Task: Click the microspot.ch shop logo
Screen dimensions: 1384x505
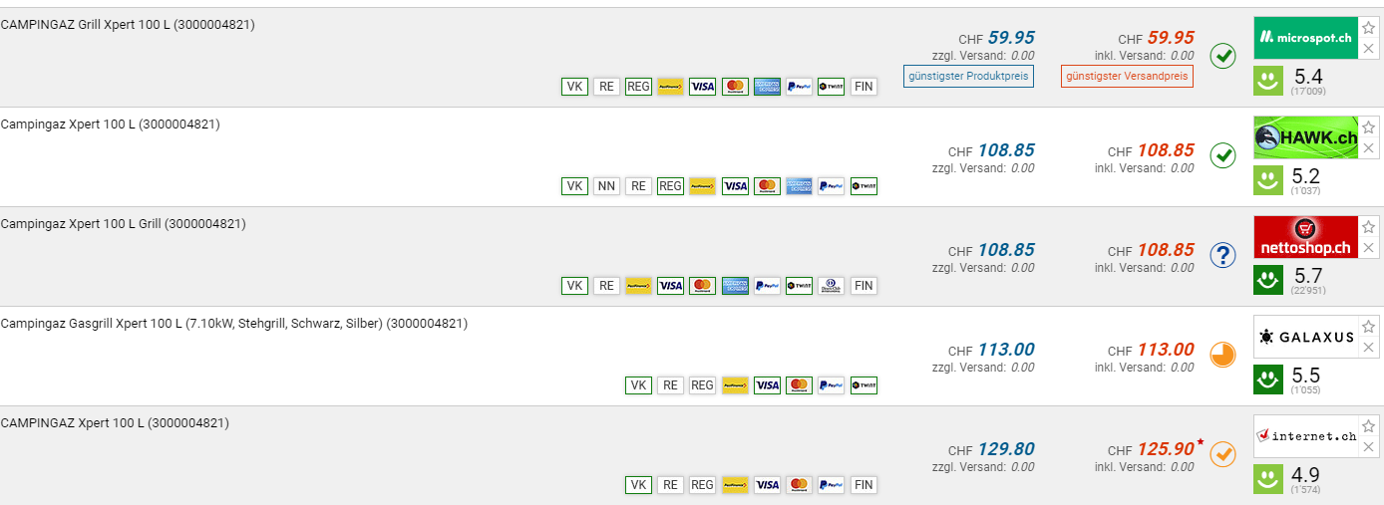Action: [x=1305, y=38]
